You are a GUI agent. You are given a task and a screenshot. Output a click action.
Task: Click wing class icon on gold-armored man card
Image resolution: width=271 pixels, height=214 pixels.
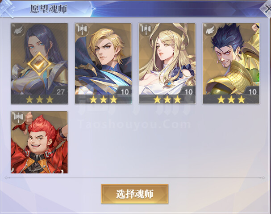(x=210, y=30)
